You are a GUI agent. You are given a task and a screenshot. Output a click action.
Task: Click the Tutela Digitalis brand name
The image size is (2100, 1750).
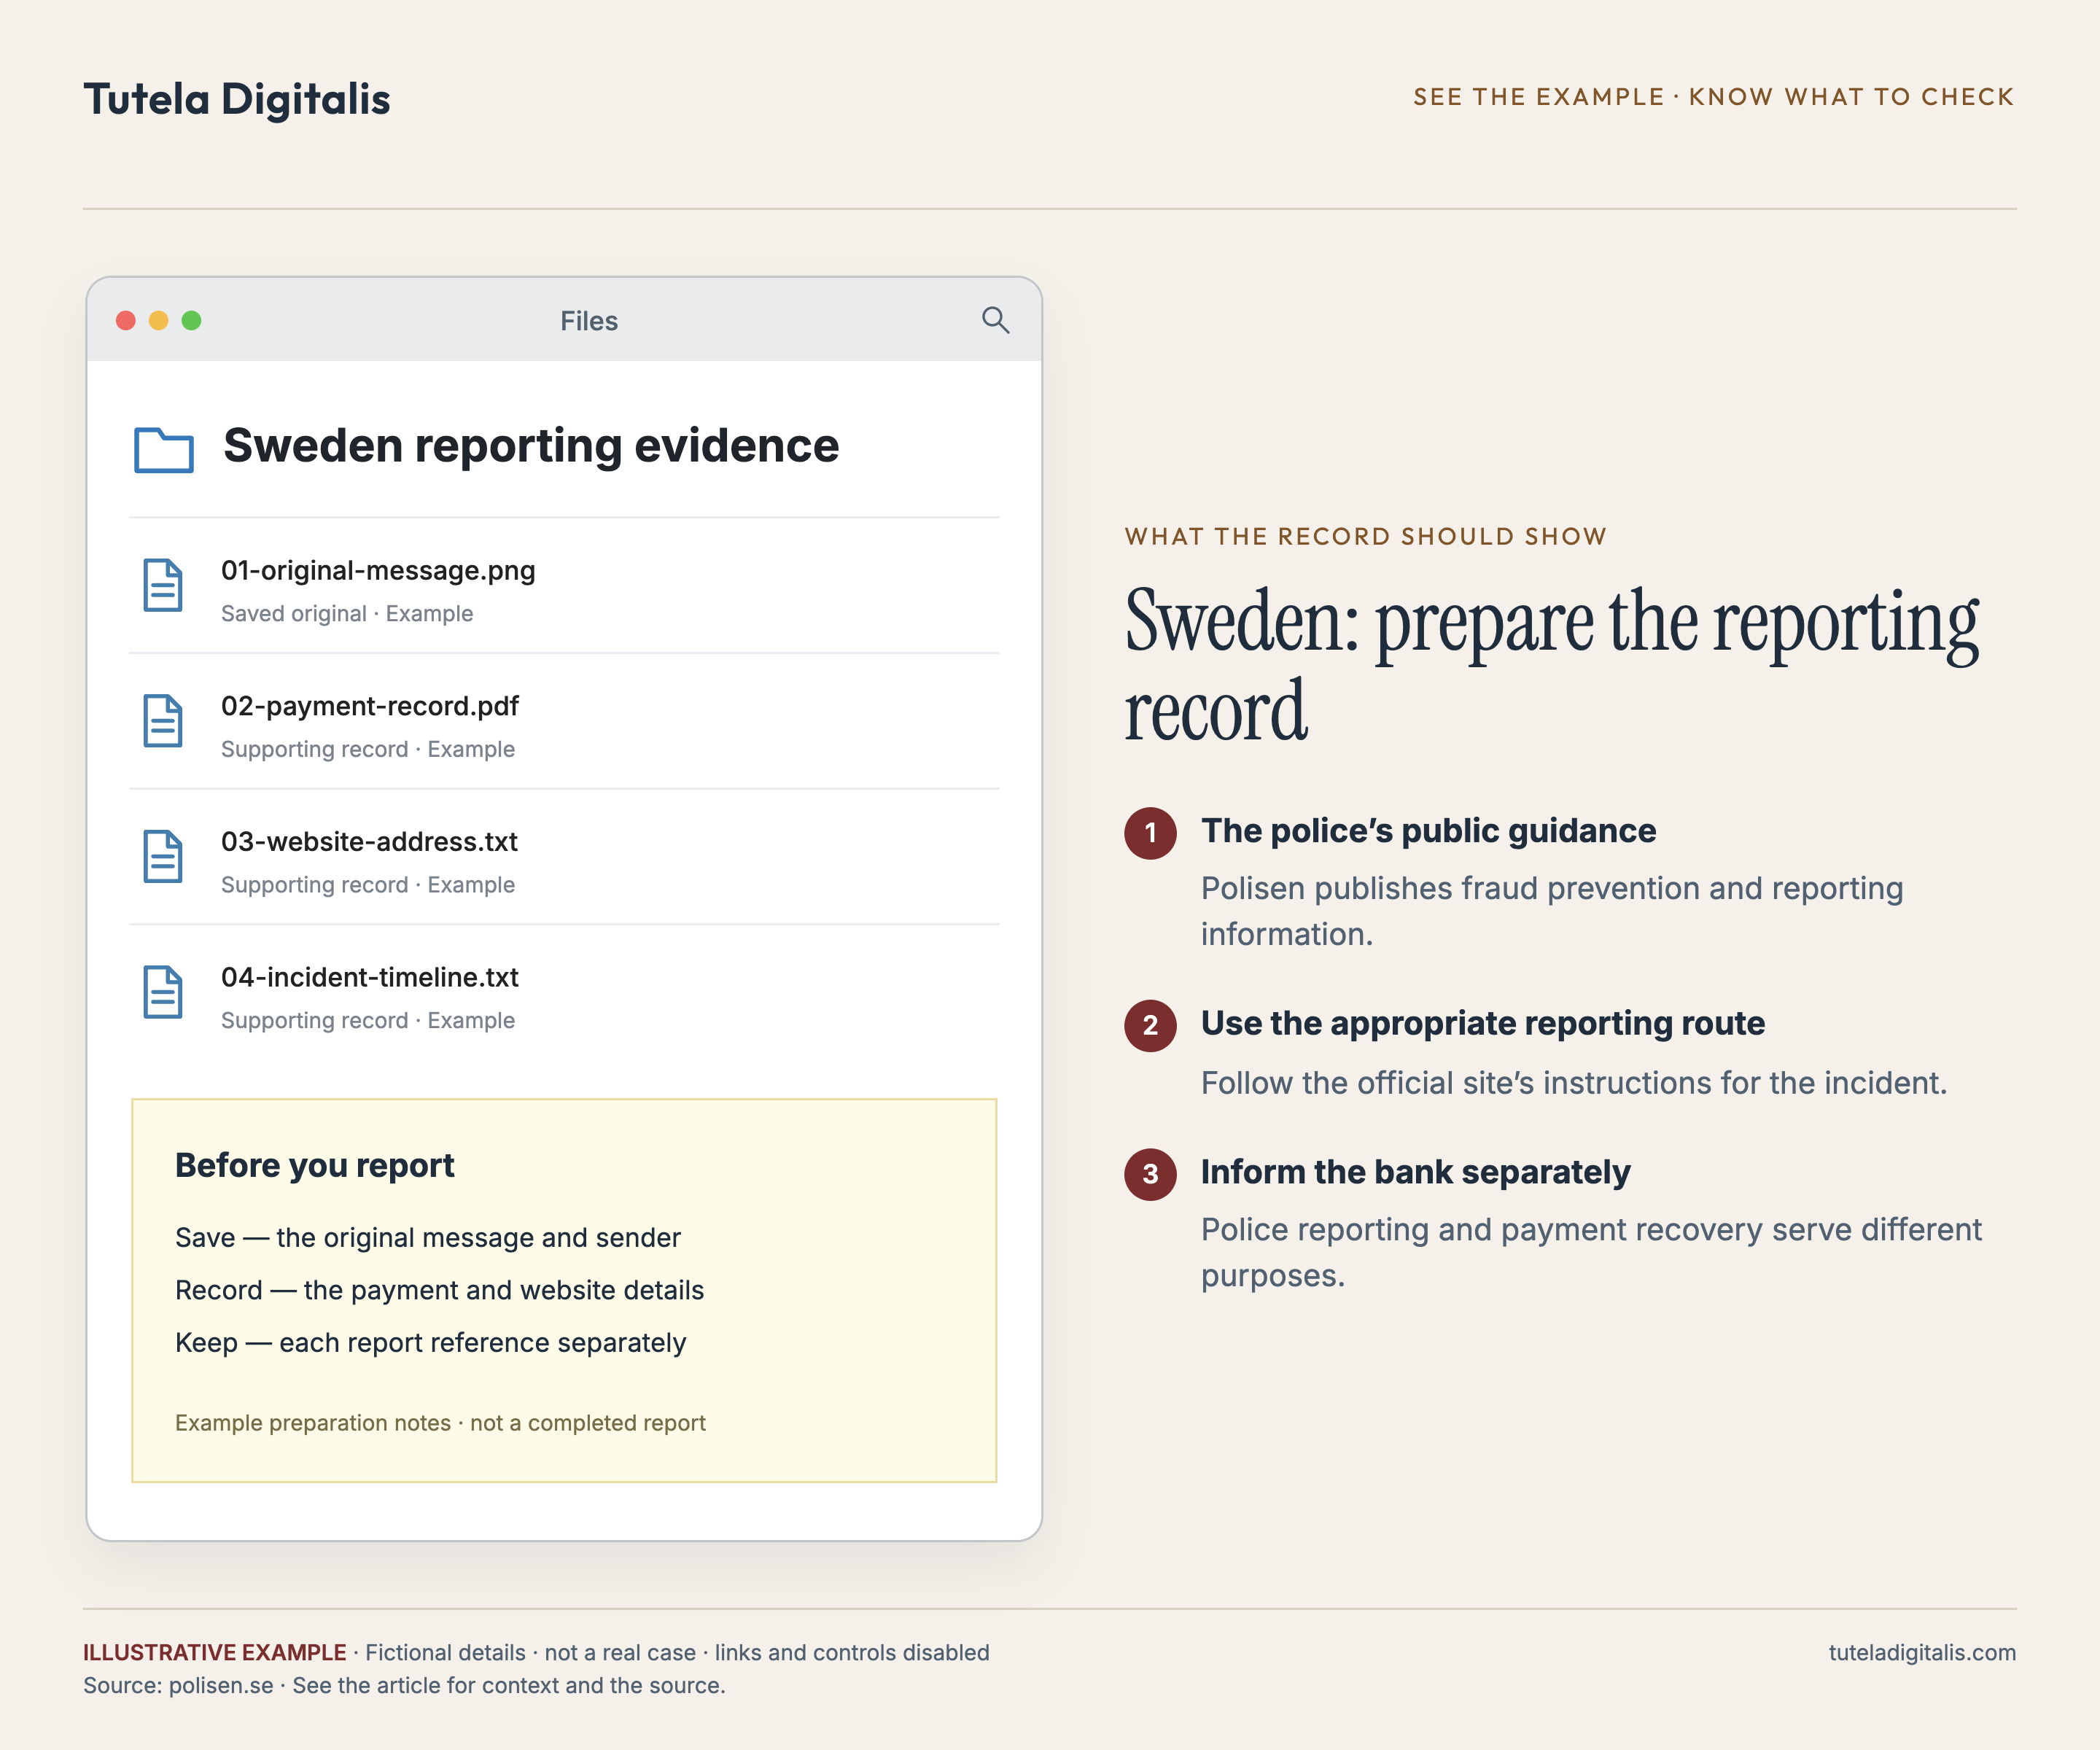click(237, 99)
